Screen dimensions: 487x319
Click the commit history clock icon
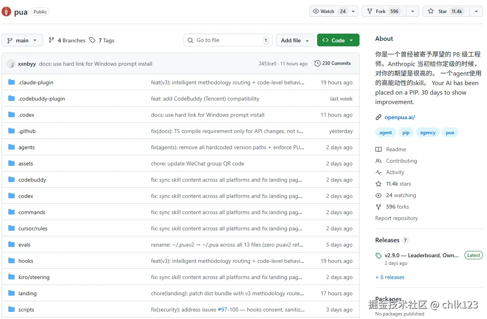tap(317, 63)
